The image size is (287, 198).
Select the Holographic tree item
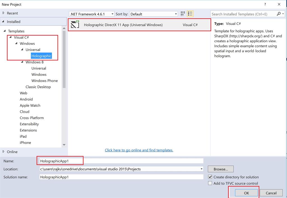[x=41, y=56]
